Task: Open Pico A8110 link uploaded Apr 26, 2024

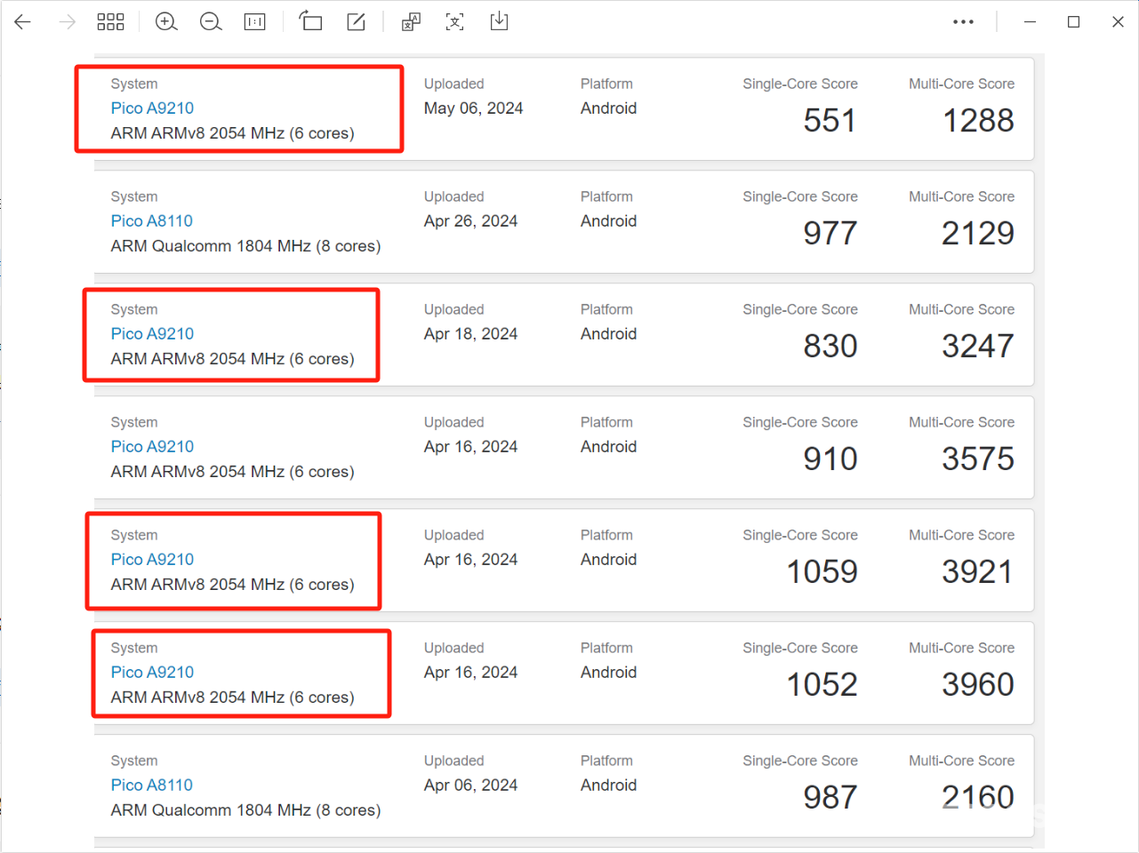Action: [x=151, y=221]
